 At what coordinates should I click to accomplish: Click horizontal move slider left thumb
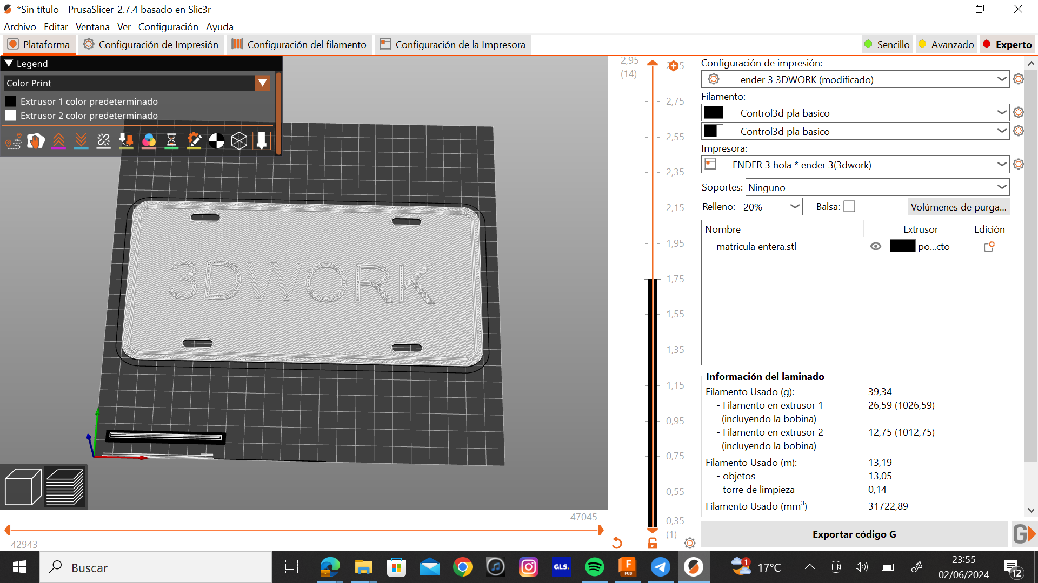(8, 530)
